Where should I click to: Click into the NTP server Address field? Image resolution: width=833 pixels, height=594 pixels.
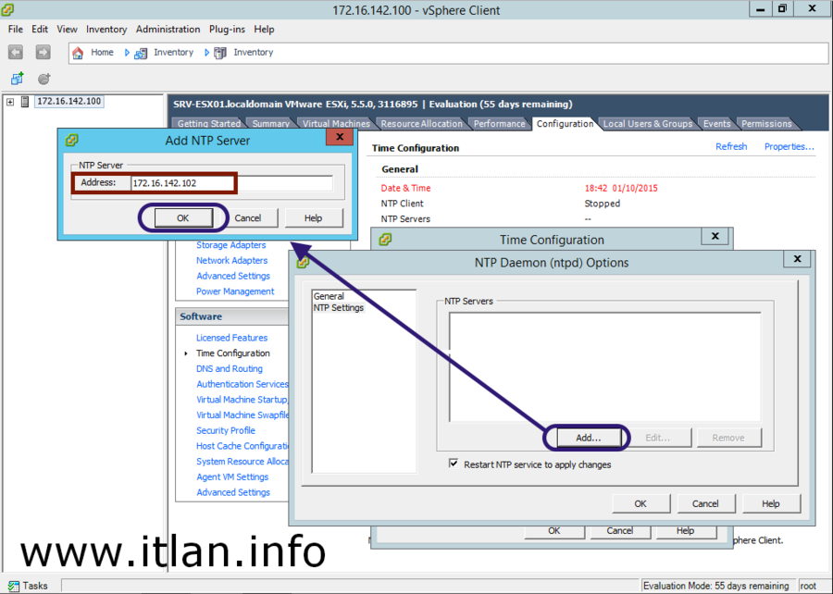231,183
